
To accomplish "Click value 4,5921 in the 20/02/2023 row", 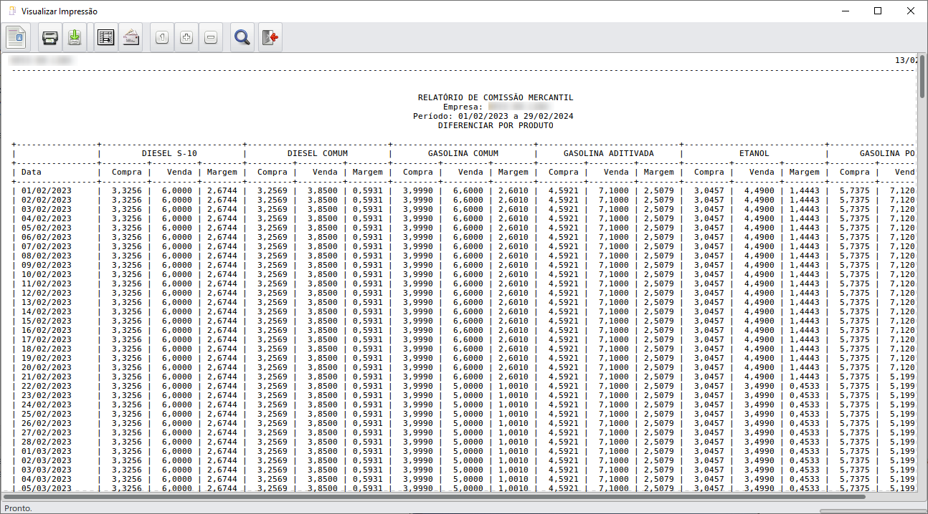I will click(x=564, y=367).
